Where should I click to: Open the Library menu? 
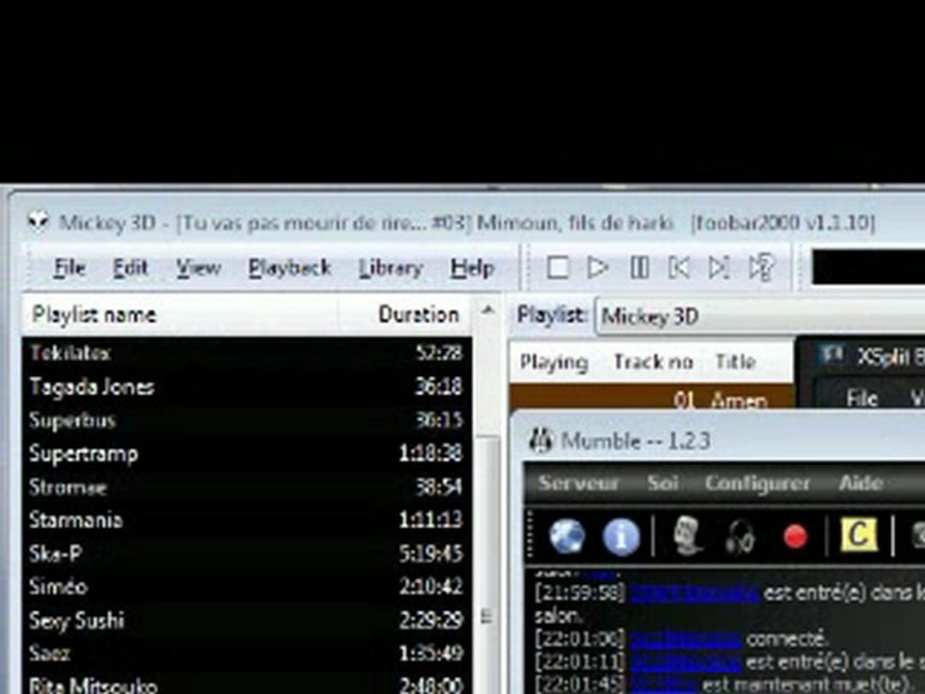click(390, 268)
